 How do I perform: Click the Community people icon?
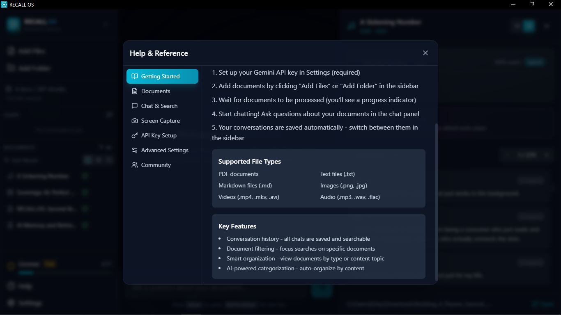[x=134, y=165]
